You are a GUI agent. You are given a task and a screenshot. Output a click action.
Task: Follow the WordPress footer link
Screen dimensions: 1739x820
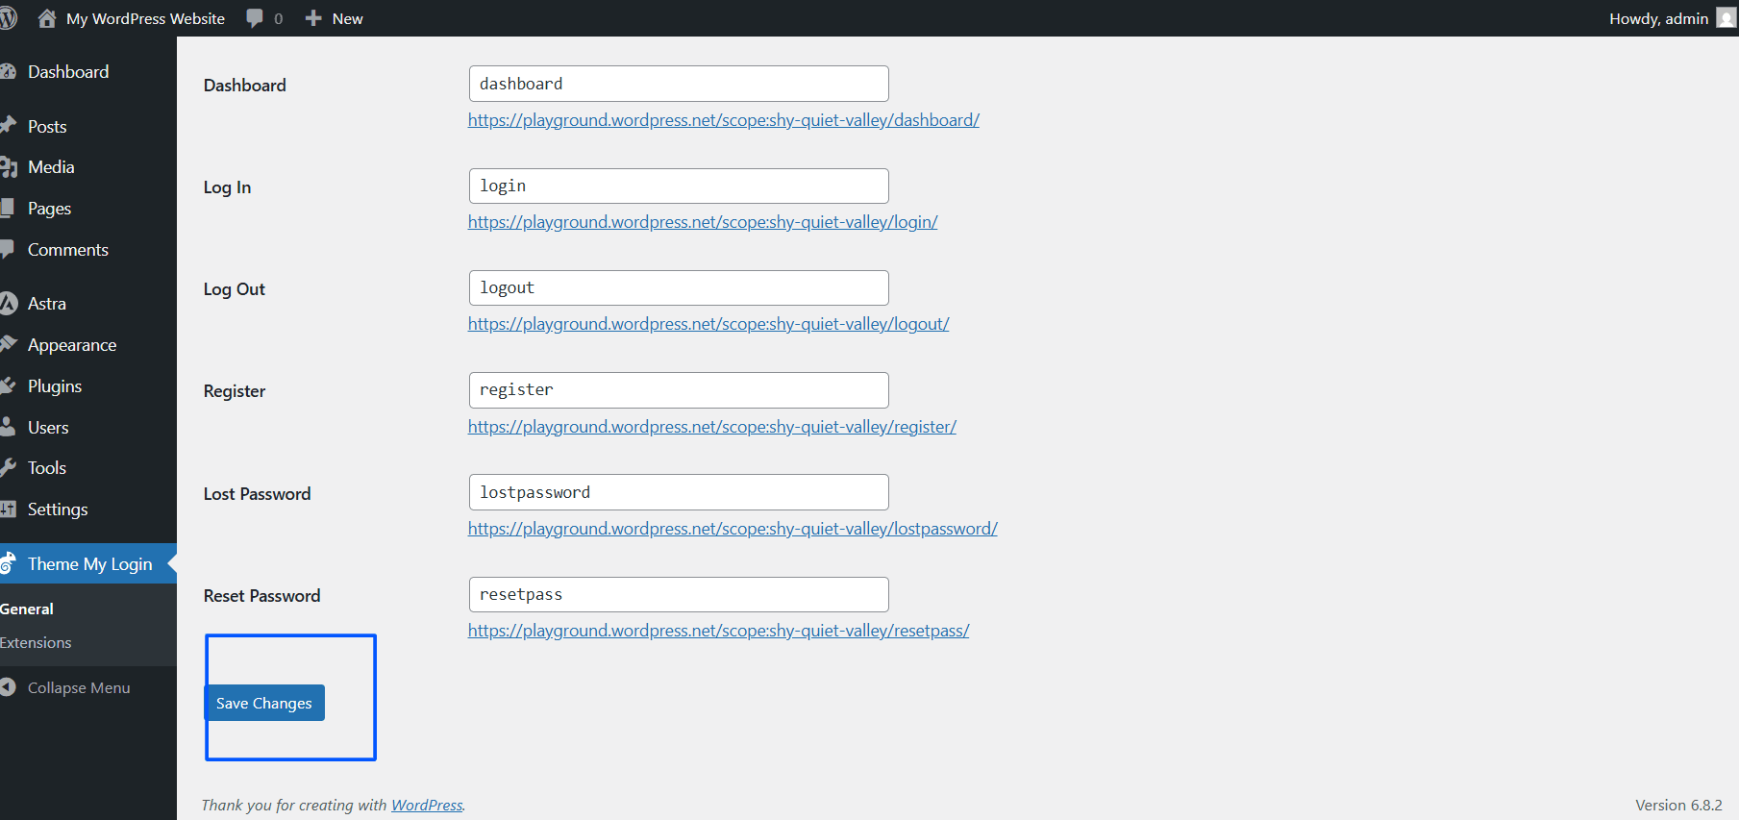(427, 805)
